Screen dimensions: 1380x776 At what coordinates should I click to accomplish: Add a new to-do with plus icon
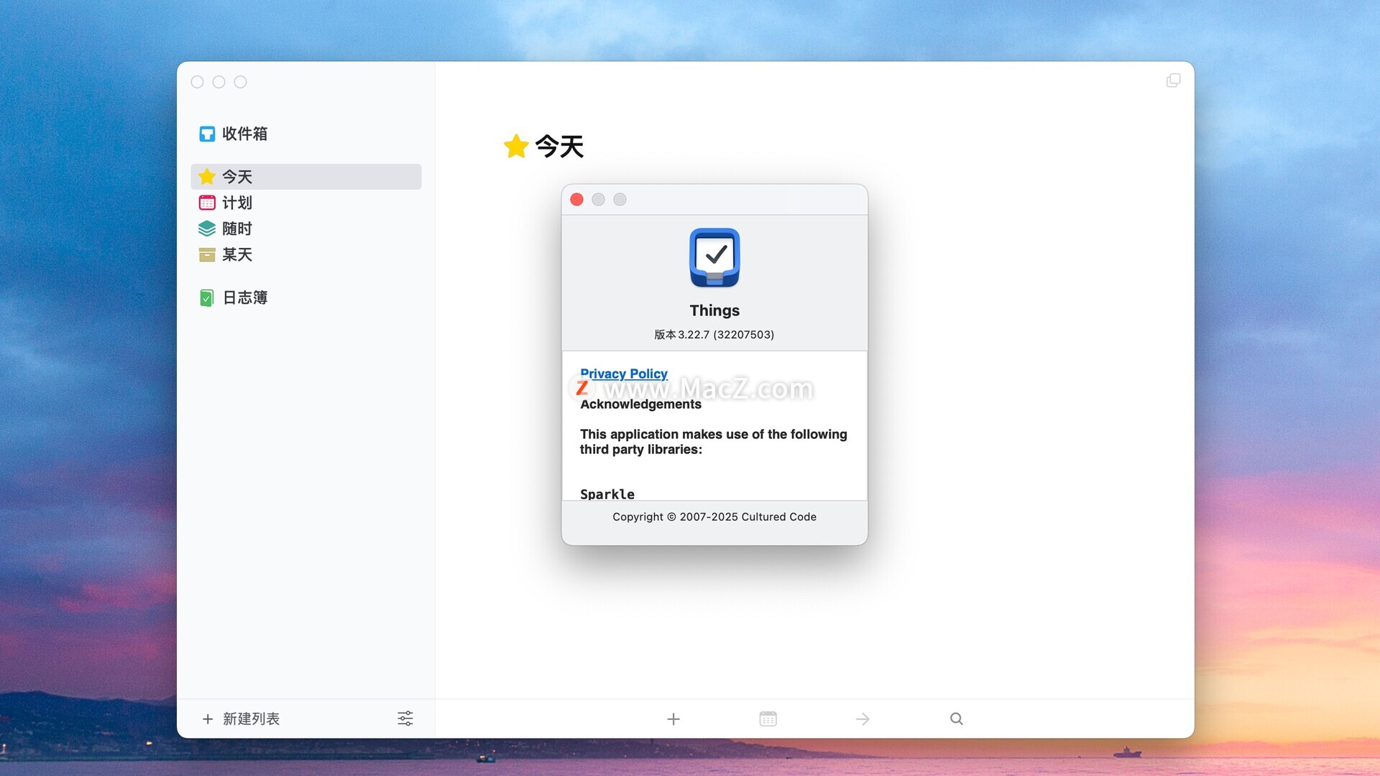[673, 719]
